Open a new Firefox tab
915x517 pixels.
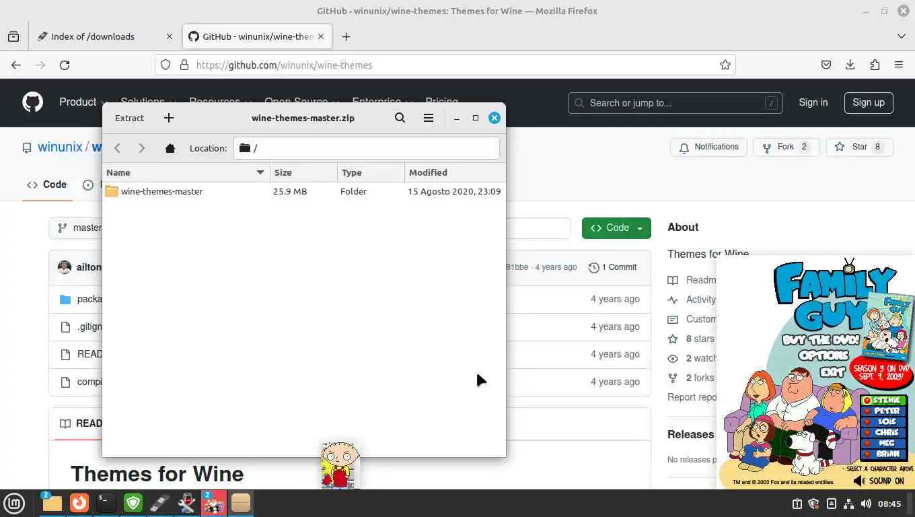(x=346, y=36)
